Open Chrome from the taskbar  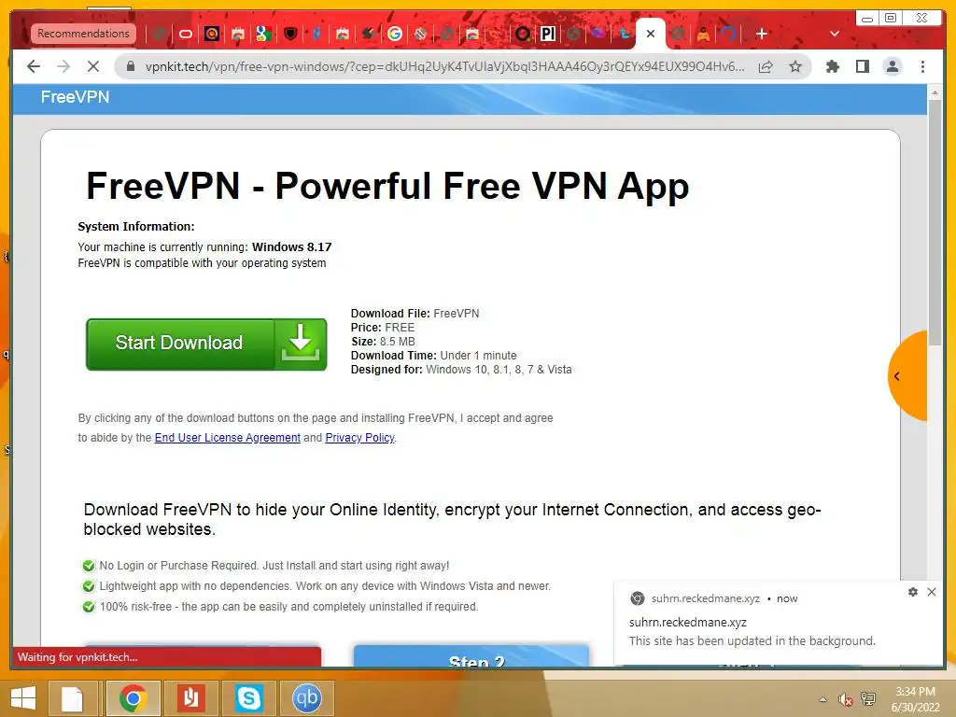click(x=134, y=698)
